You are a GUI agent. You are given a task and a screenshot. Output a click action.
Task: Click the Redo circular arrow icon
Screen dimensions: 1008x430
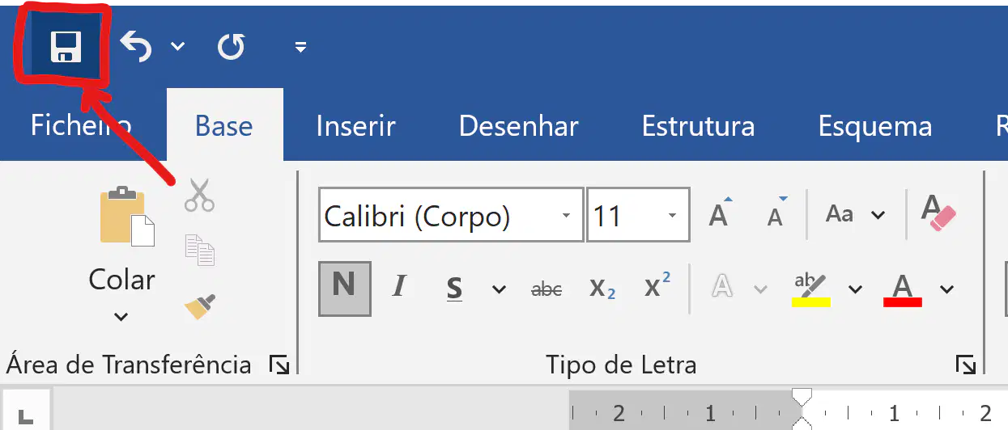pyautogui.click(x=231, y=47)
